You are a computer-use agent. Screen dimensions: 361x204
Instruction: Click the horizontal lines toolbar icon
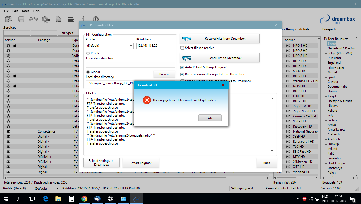(71, 19)
